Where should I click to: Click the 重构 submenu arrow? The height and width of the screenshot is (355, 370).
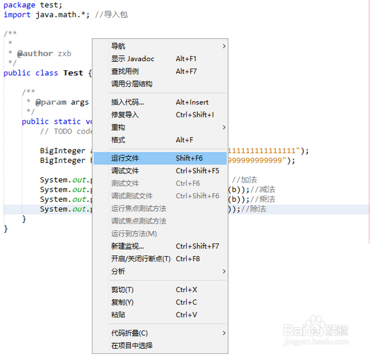[224, 127]
